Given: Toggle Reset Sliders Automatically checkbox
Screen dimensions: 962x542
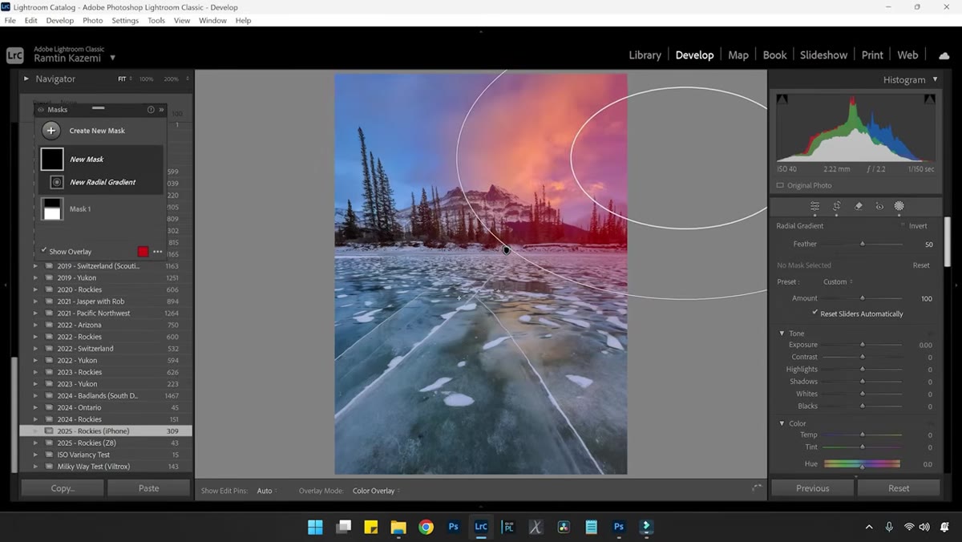Looking at the screenshot, I should tap(815, 313).
